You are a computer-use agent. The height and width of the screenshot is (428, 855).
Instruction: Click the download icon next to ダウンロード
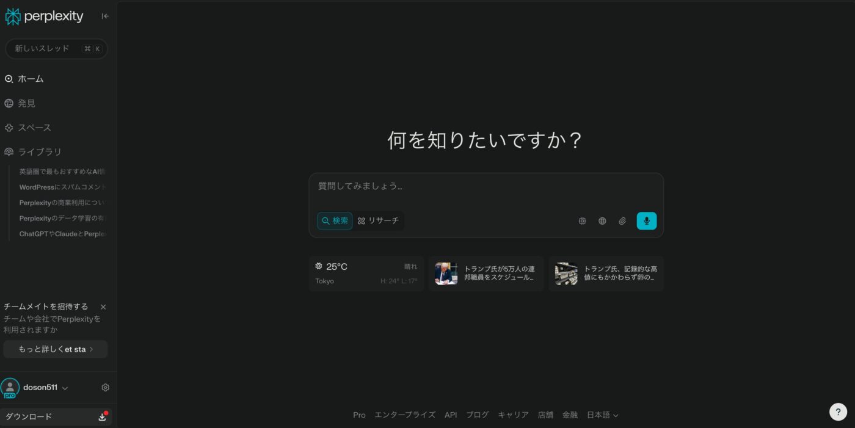(103, 417)
